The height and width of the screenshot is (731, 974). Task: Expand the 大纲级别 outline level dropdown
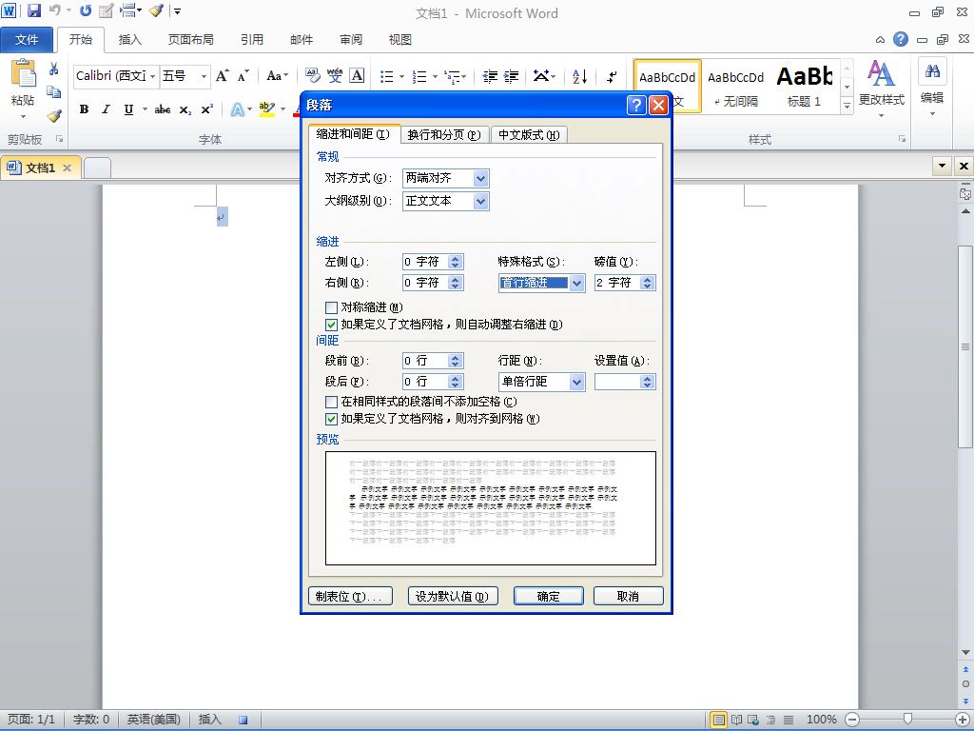480,201
